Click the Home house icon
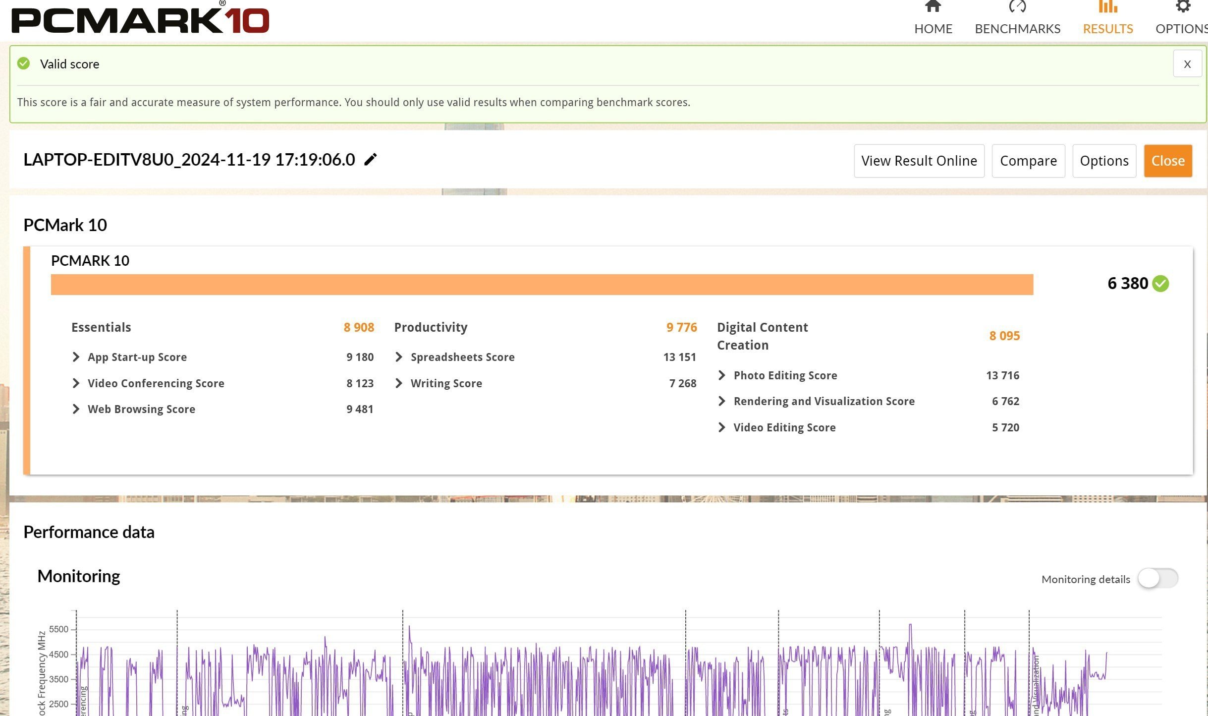Screen dimensions: 1208x716 point(933,7)
